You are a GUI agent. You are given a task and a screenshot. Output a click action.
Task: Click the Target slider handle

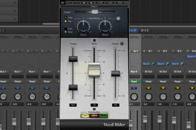pos(95,12)
